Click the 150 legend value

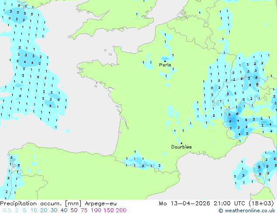[x=108, y=211]
